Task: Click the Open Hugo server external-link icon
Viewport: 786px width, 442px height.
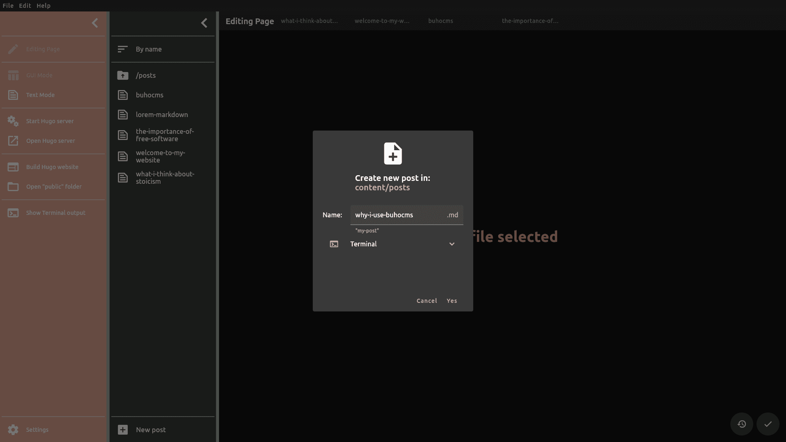Action: click(x=13, y=141)
